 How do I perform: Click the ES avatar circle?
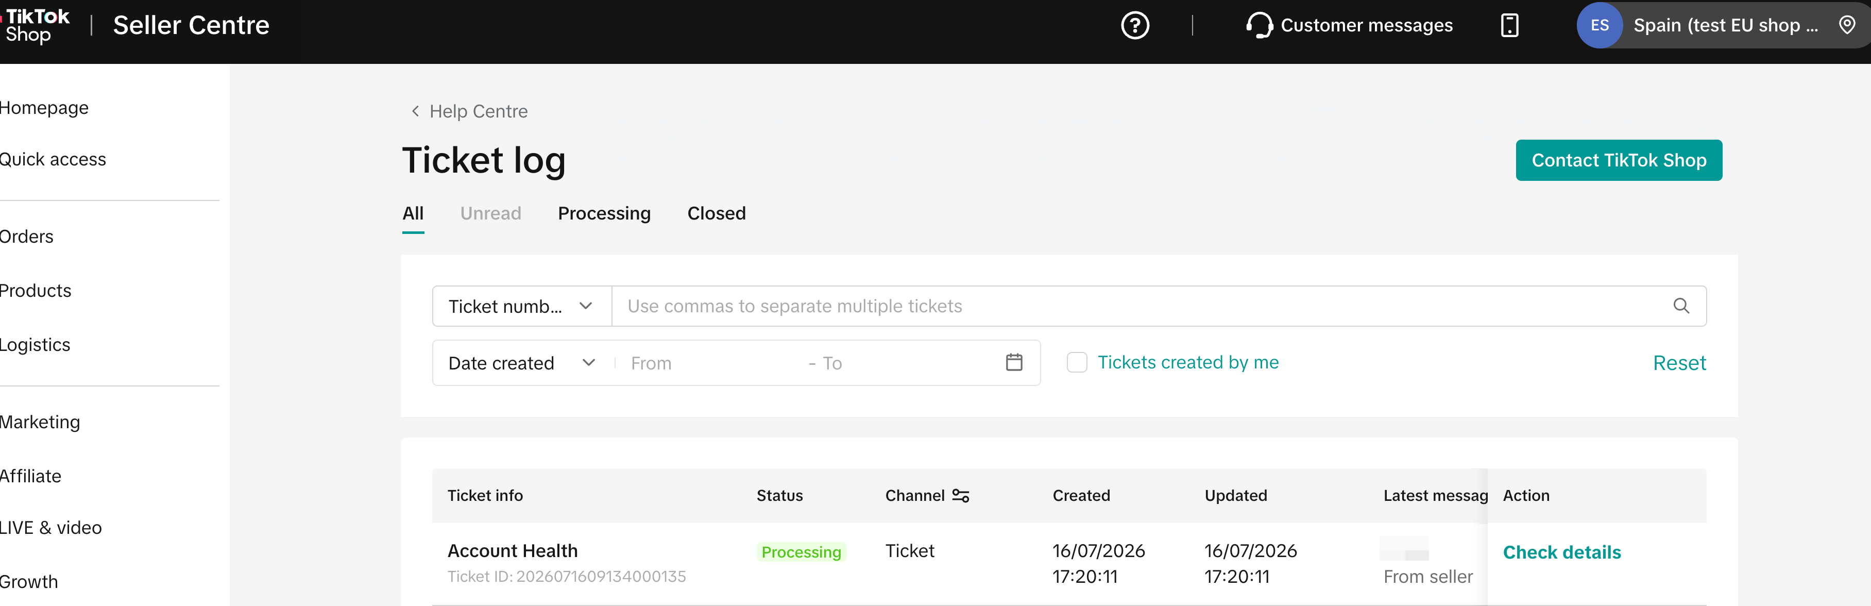pos(1600,25)
